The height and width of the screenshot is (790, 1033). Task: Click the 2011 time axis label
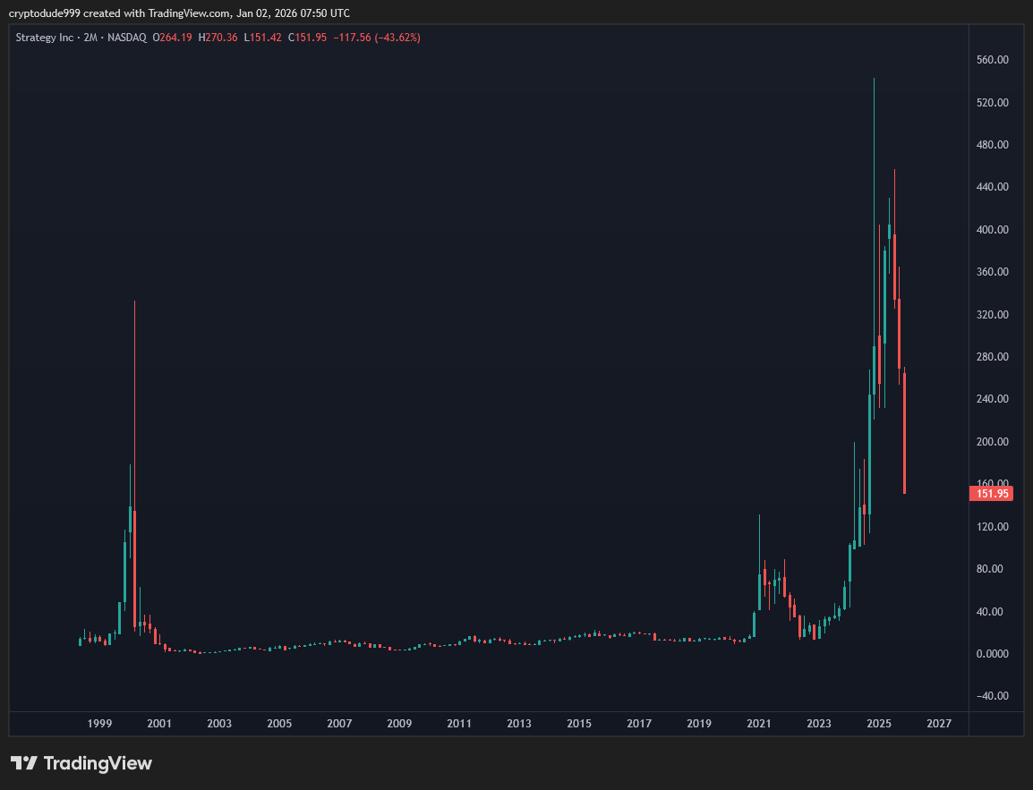pyautogui.click(x=459, y=724)
